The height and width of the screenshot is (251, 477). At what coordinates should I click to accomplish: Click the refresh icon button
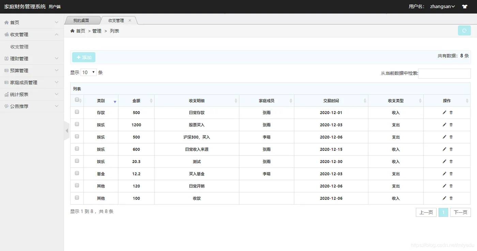464,31
